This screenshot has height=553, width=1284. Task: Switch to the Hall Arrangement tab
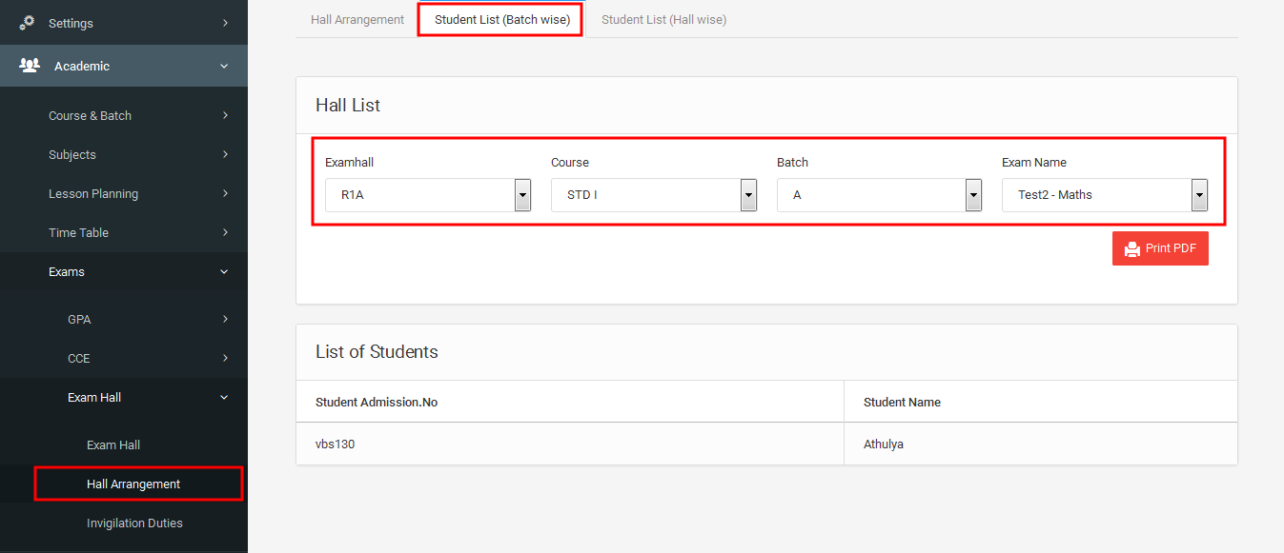(357, 19)
